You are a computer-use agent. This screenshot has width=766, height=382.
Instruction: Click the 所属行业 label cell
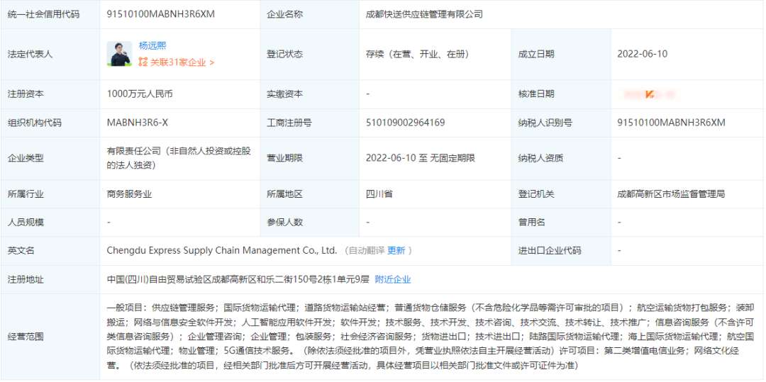(x=50, y=194)
